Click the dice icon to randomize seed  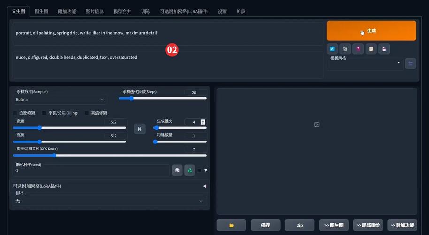point(177,170)
